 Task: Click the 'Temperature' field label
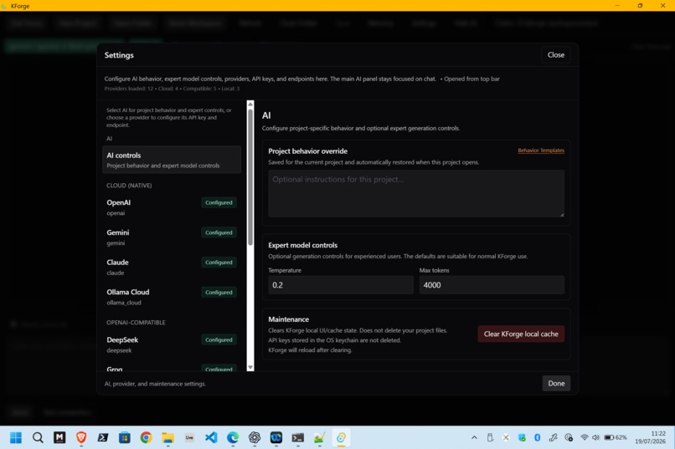pos(285,270)
